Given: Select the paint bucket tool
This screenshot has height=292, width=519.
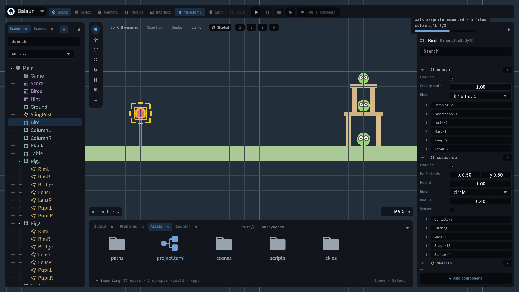Looking at the screenshot, I should point(96,70).
